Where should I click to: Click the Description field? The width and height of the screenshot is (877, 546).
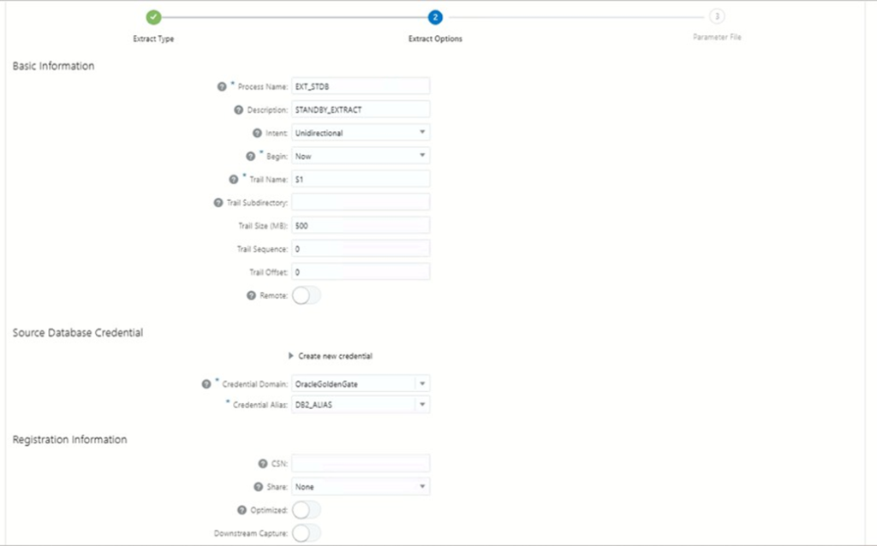pyautogui.click(x=361, y=110)
